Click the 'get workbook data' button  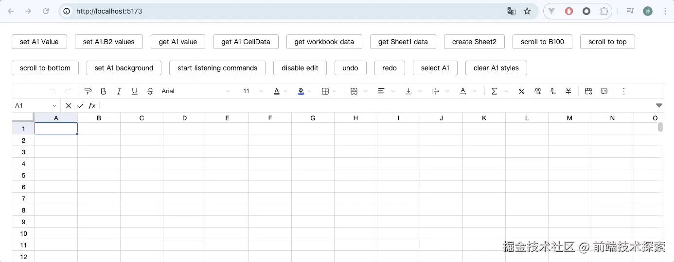[x=324, y=42]
